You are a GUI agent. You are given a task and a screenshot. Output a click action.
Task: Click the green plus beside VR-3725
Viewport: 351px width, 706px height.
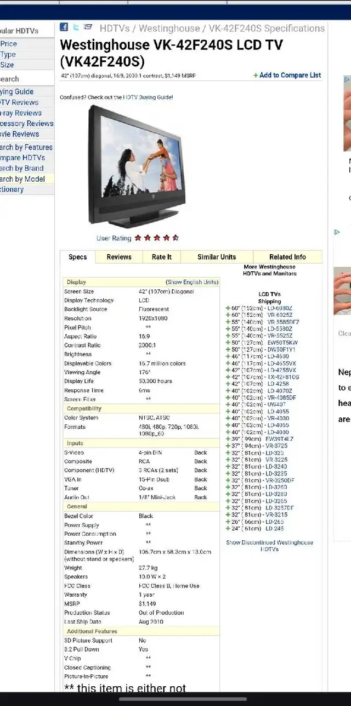tap(228, 446)
